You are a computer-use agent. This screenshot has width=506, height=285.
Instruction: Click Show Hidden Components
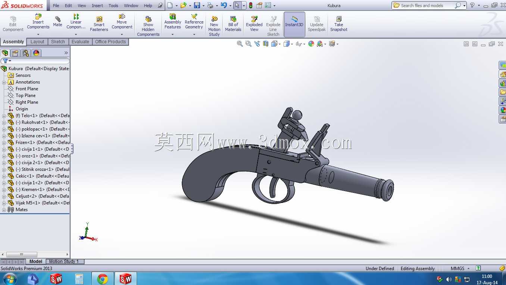pyautogui.click(x=148, y=26)
